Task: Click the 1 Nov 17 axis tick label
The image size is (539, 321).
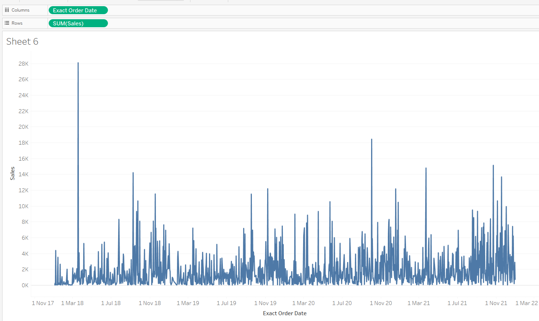Action: tap(43, 303)
